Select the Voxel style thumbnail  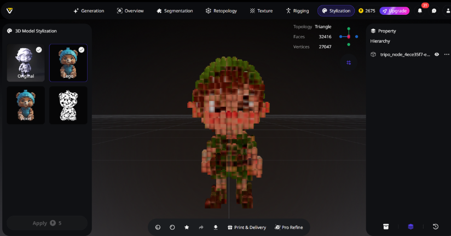pos(26,105)
